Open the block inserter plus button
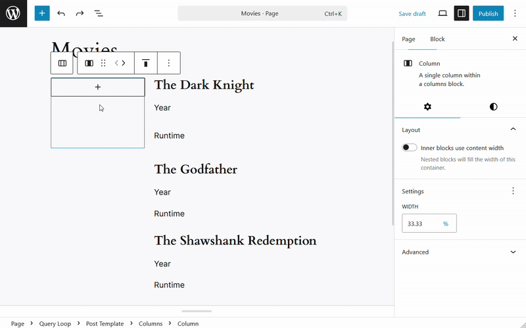The width and height of the screenshot is (526, 328). (x=42, y=13)
